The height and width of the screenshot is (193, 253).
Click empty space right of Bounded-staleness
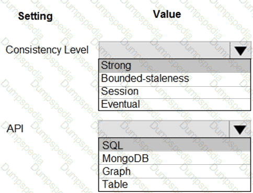tap(220, 79)
